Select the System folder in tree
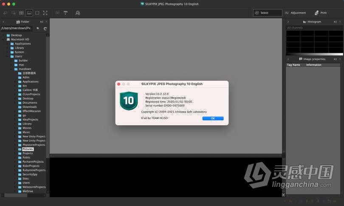The width and height of the screenshot is (344, 206). 19,52
